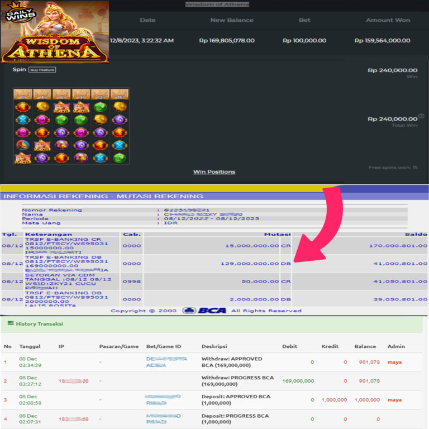The height and width of the screenshot is (429, 429).
Task: Click the Wisdom of Athena game logo
Action: tap(55, 49)
